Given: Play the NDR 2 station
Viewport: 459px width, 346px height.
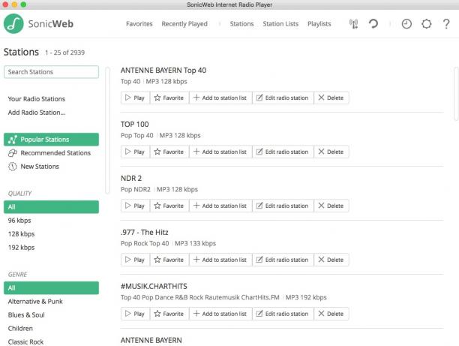Looking at the screenshot, I should pyautogui.click(x=135, y=206).
